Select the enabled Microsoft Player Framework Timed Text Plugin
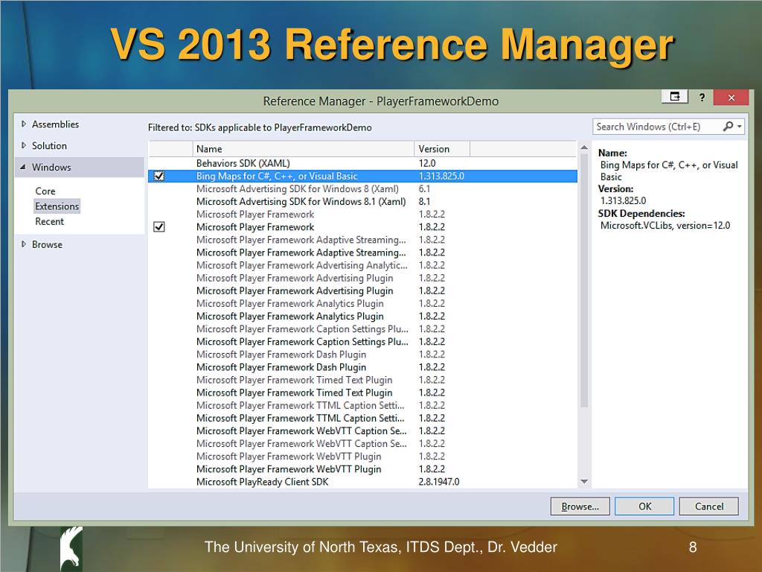 coord(362,393)
